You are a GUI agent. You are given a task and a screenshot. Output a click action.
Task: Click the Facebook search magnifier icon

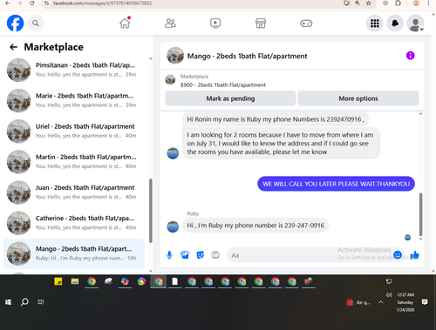point(36,24)
